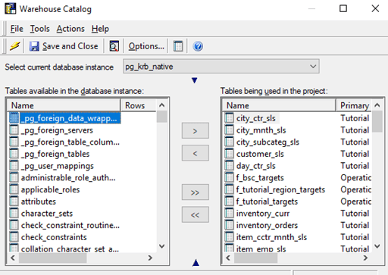Screen dimensions: 388x275
Task: Click available tables vertical scrollbar thumb
Action: (x=161, y=117)
